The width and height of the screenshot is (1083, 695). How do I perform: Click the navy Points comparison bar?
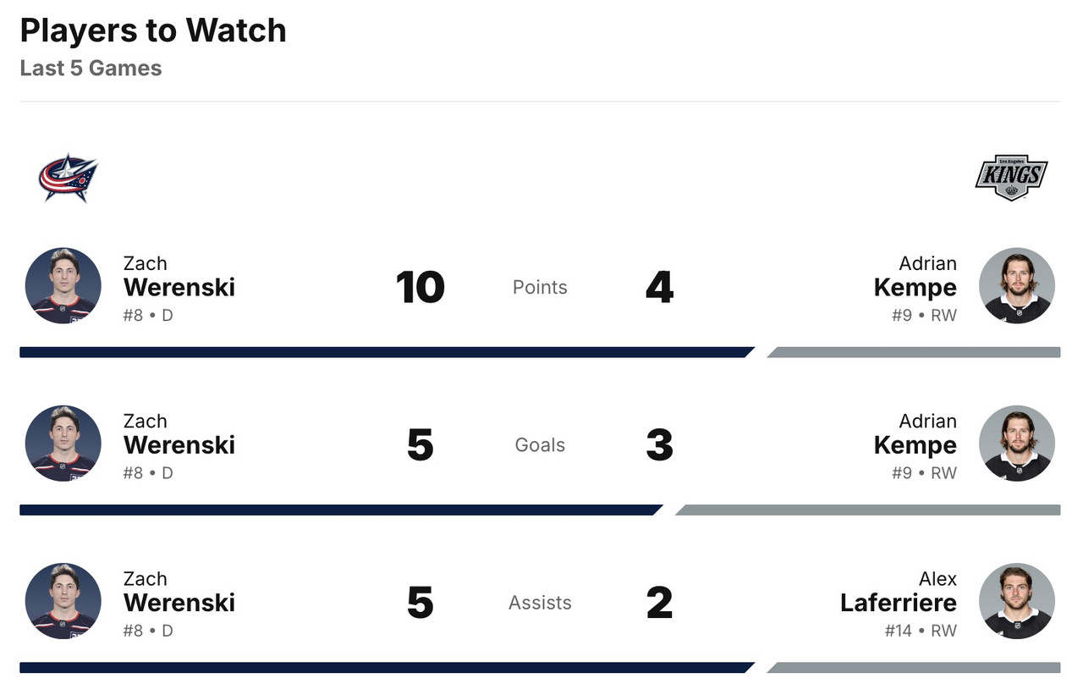tap(385, 352)
